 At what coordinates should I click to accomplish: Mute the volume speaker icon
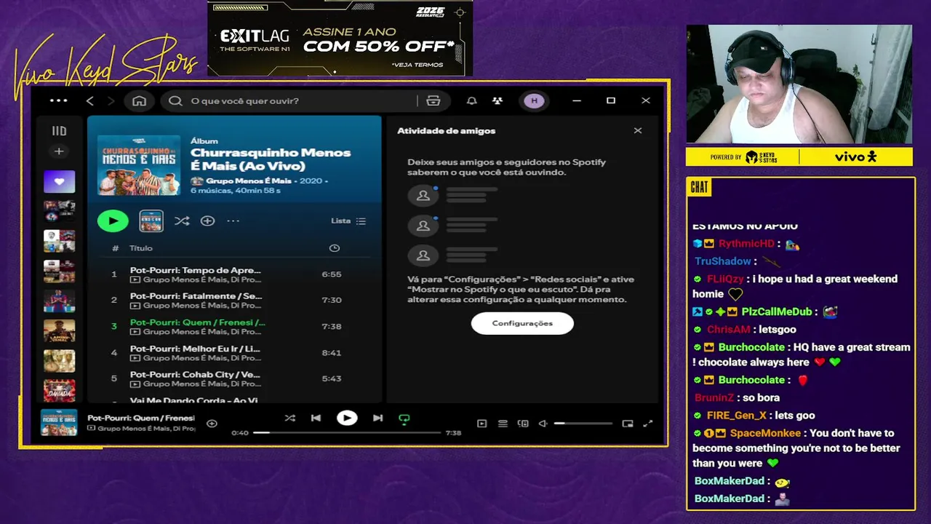tap(543, 424)
